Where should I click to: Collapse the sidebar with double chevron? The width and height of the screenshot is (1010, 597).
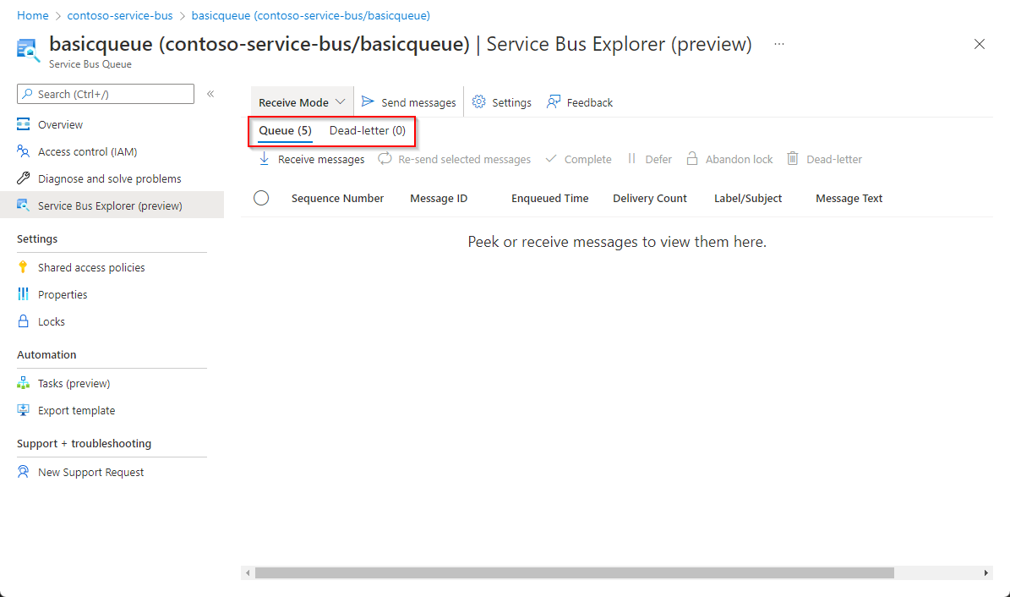point(210,94)
